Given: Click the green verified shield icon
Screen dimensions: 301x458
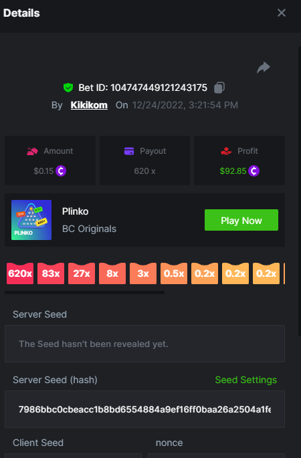Looking at the screenshot, I should coord(68,88).
